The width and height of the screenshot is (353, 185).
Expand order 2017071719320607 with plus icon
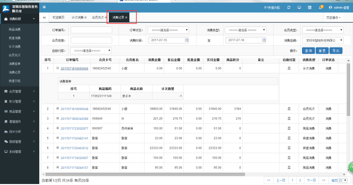(x=58, y=158)
